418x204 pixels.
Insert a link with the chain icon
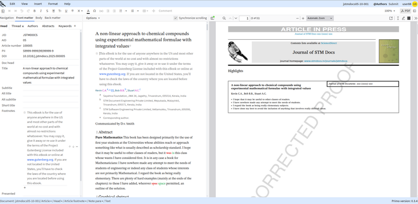tap(101, 11)
